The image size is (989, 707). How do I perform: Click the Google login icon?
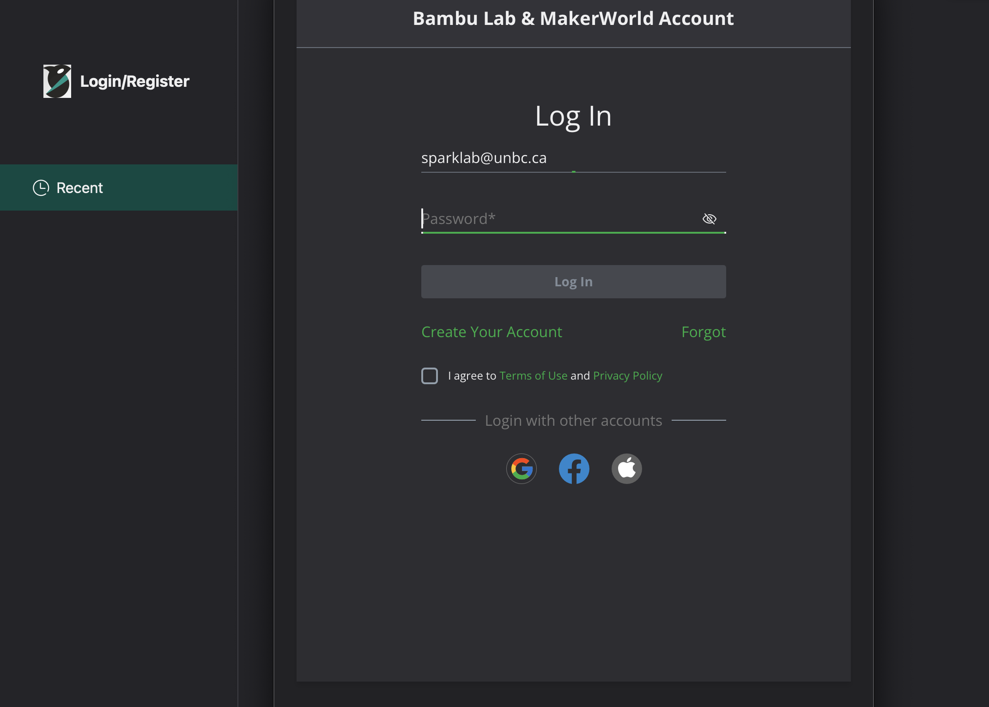522,469
